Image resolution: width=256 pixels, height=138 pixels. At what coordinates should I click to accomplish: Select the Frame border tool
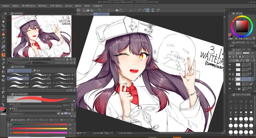tap(3, 88)
